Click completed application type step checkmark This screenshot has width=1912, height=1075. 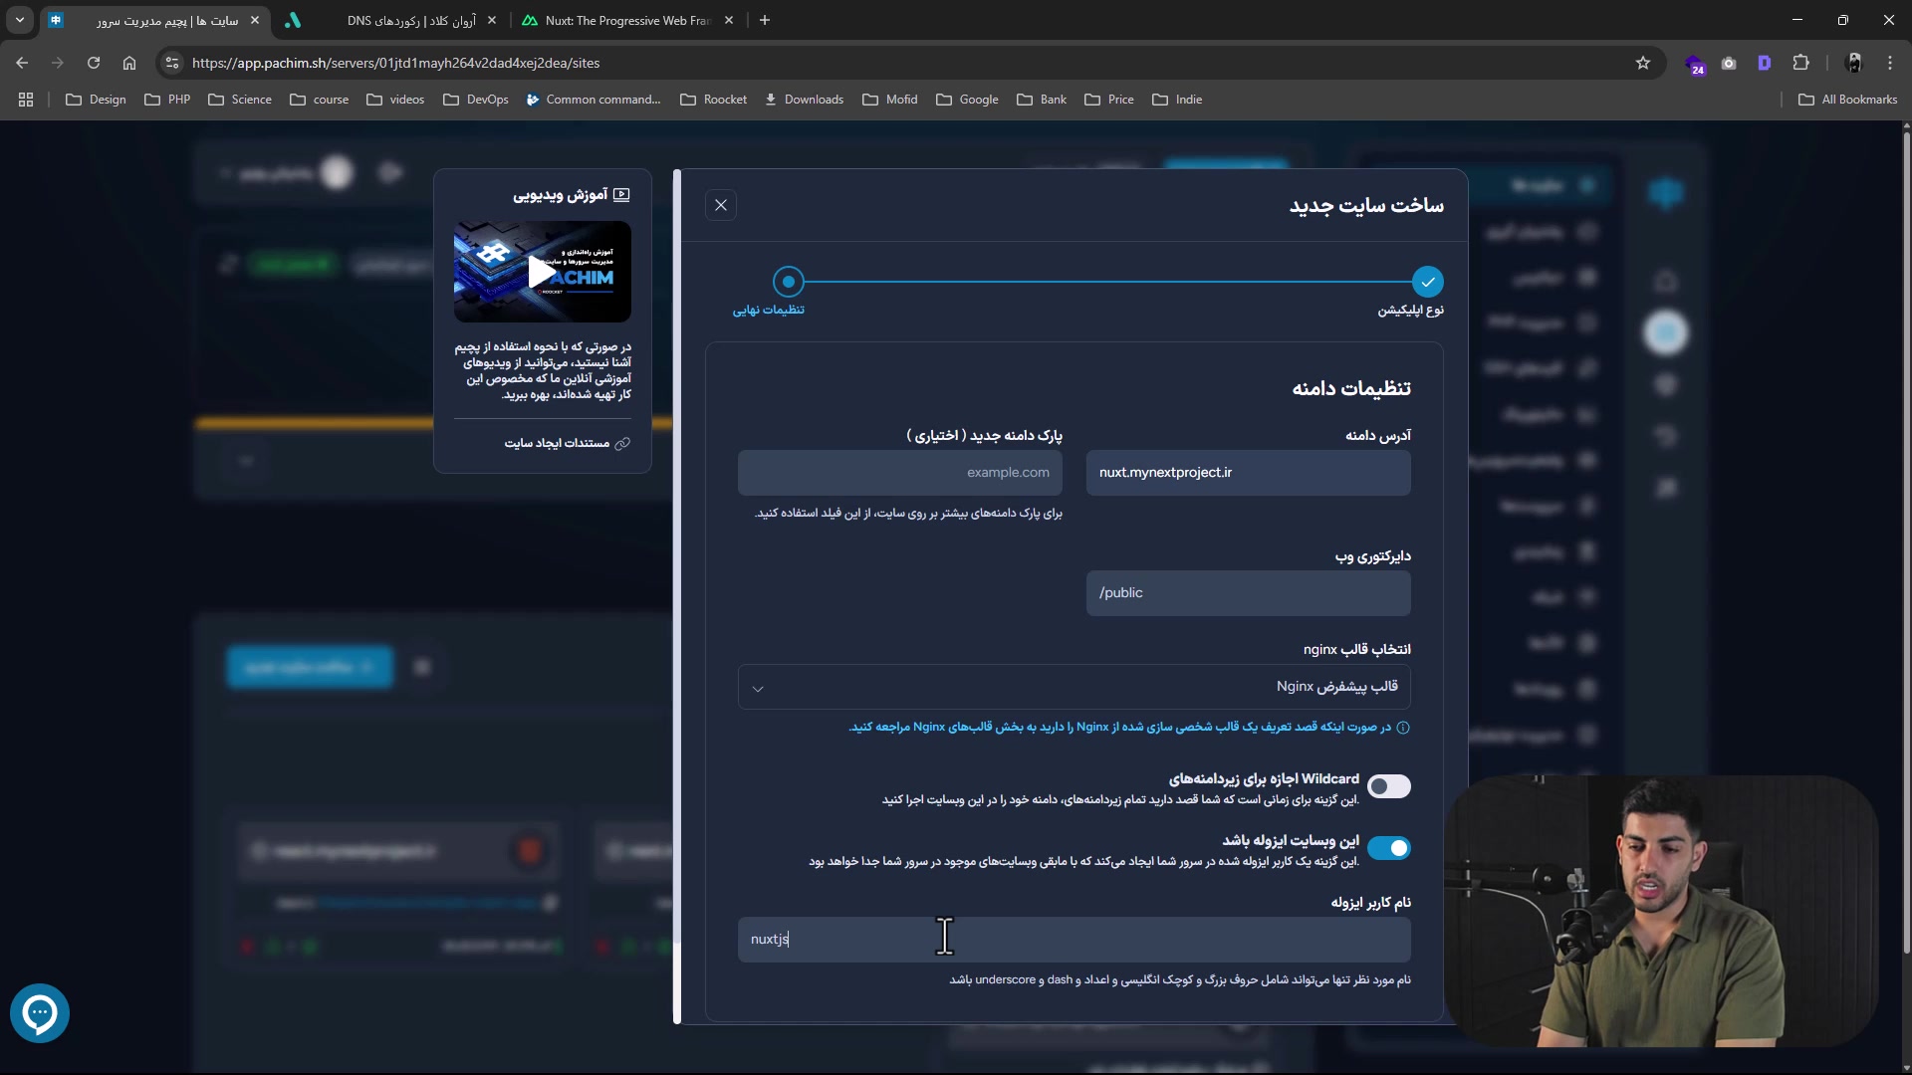(x=1427, y=282)
